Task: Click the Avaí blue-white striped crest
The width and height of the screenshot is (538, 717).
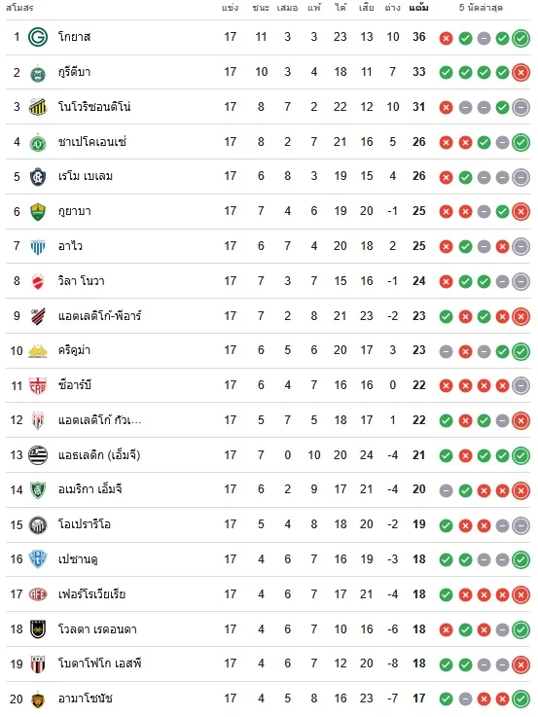Action: tap(38, 247)
